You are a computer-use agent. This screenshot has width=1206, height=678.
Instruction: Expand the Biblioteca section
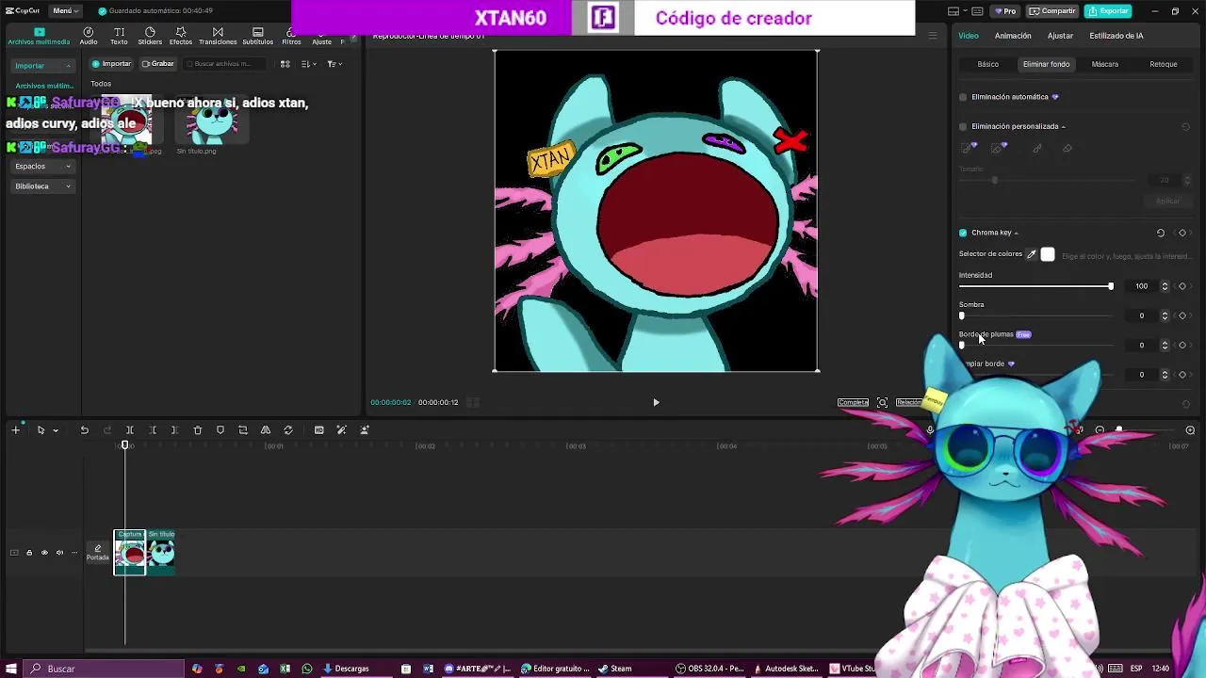pyautogui.click(x=42, y=186)
